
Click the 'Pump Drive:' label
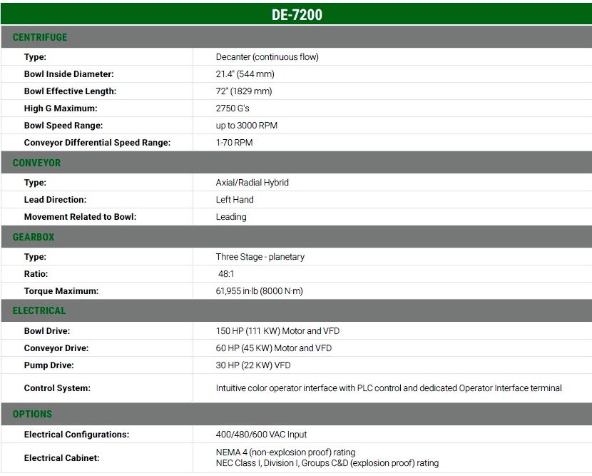click(49, 365)
